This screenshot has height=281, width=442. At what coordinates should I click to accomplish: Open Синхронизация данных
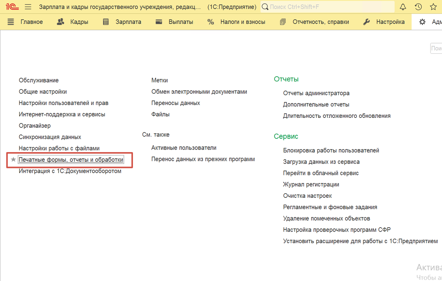pyautogui.click(x=50, y=137)
